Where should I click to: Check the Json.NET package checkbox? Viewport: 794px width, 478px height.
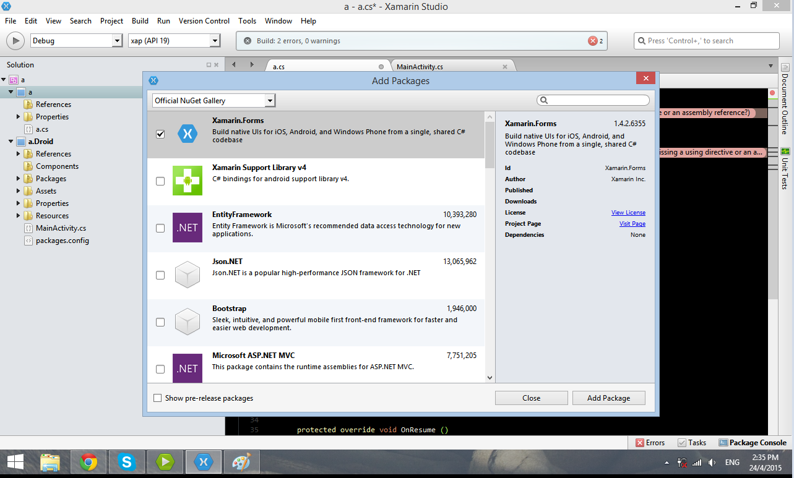click(160, 275)
